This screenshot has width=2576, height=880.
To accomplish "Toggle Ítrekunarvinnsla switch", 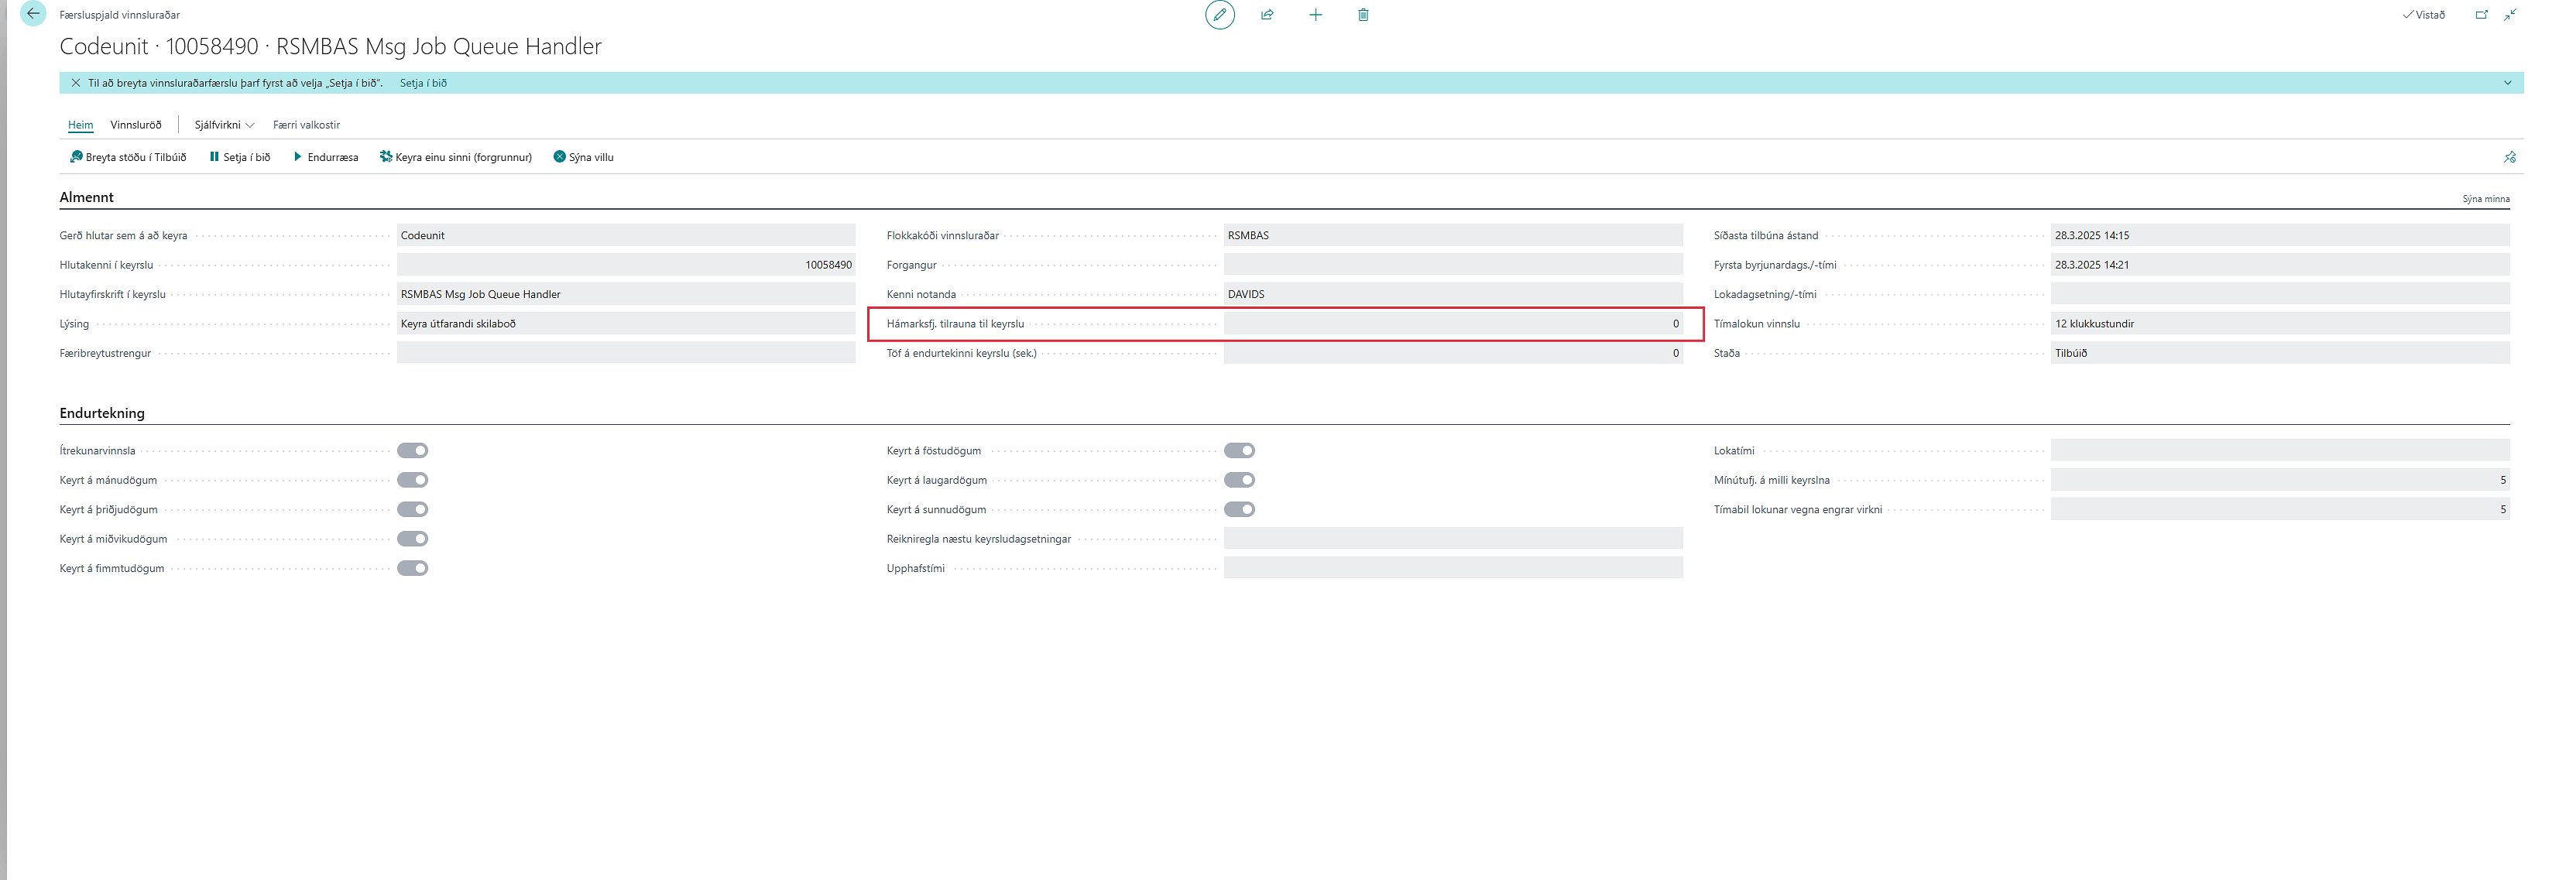I will (412, 451).
